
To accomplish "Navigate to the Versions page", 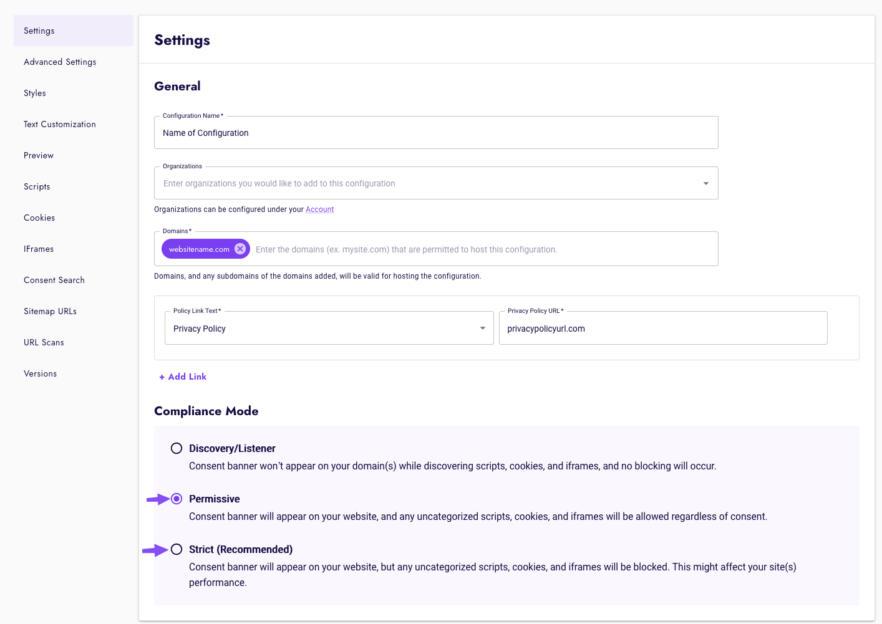I will (x=40, y=373).
